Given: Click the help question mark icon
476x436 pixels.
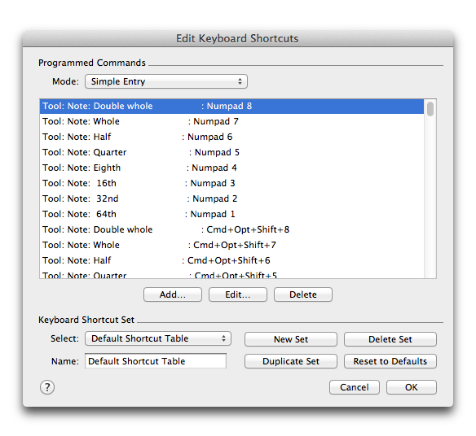Looking at the screenshot, I should click(x=47, y=387).
